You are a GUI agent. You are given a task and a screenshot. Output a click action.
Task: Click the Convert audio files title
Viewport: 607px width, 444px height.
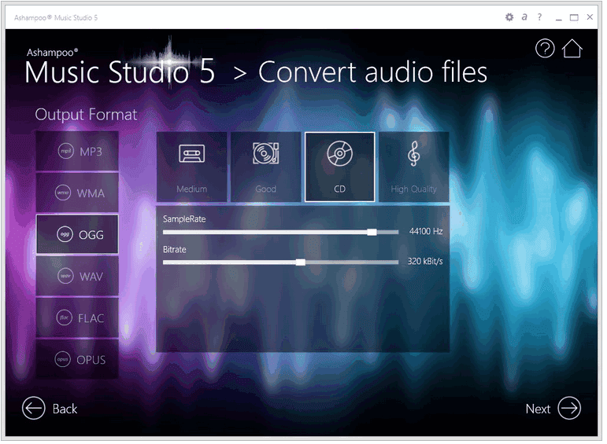372,72
